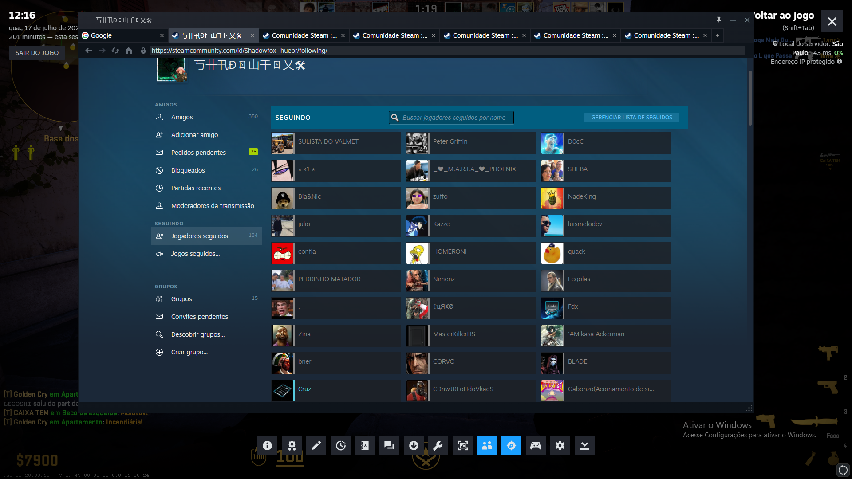
Task: Expand Jogos seguidos... in sidebar
Action: click(x=195, y=254)
